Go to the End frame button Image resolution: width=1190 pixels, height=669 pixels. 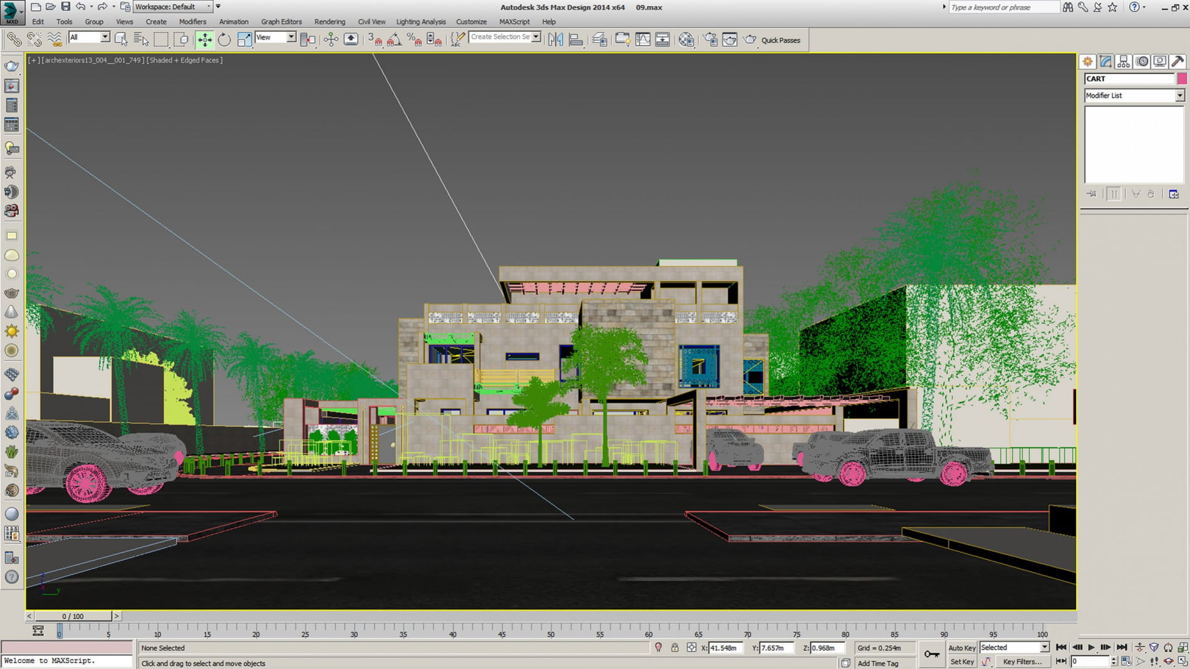(x=1122, y=648)
